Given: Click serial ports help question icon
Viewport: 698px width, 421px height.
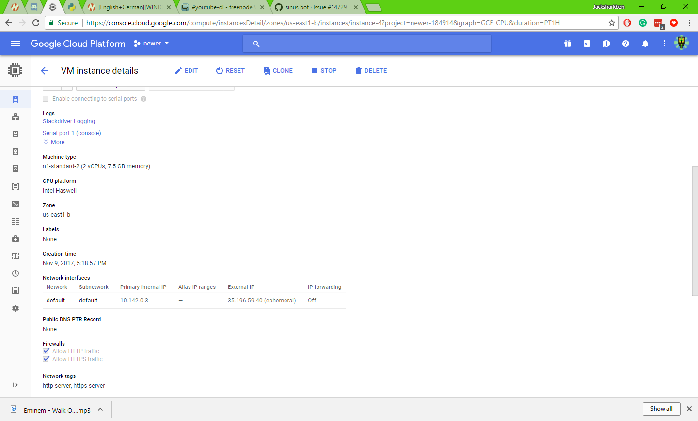Looking at the screenshot, I should (x=143, y=99).
